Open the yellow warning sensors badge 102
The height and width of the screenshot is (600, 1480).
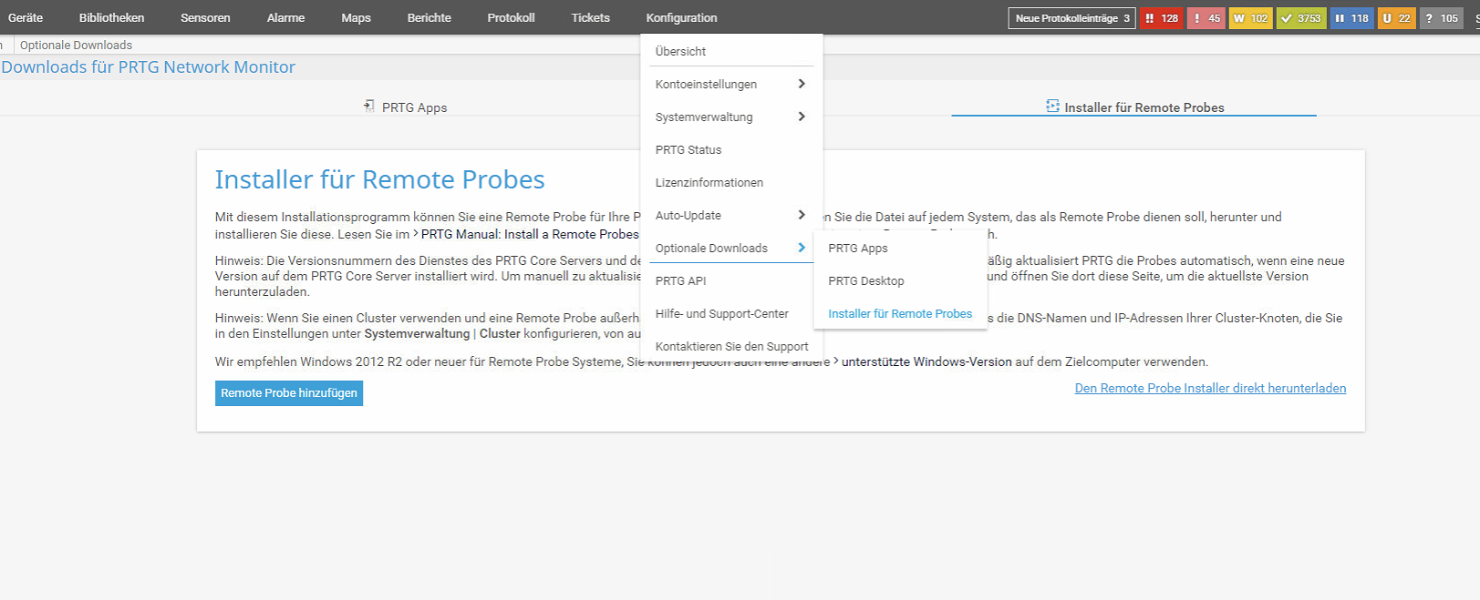point(1250,18)
